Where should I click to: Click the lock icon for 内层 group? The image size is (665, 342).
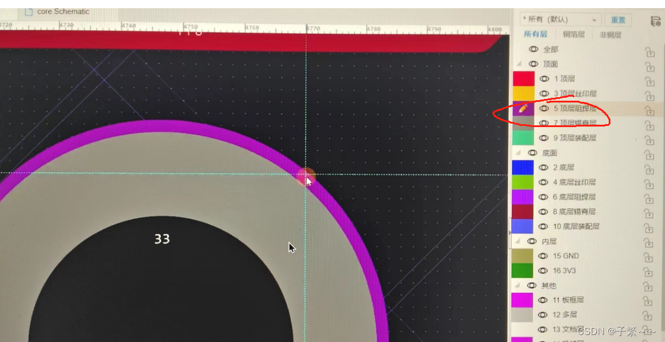click(649, 243)
